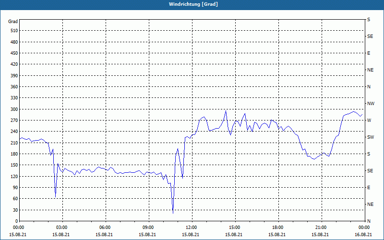The width and height of the screenshot is (384, 240).
Task: Click the NE compass label aligned with 30
Action: pos(370,204)
